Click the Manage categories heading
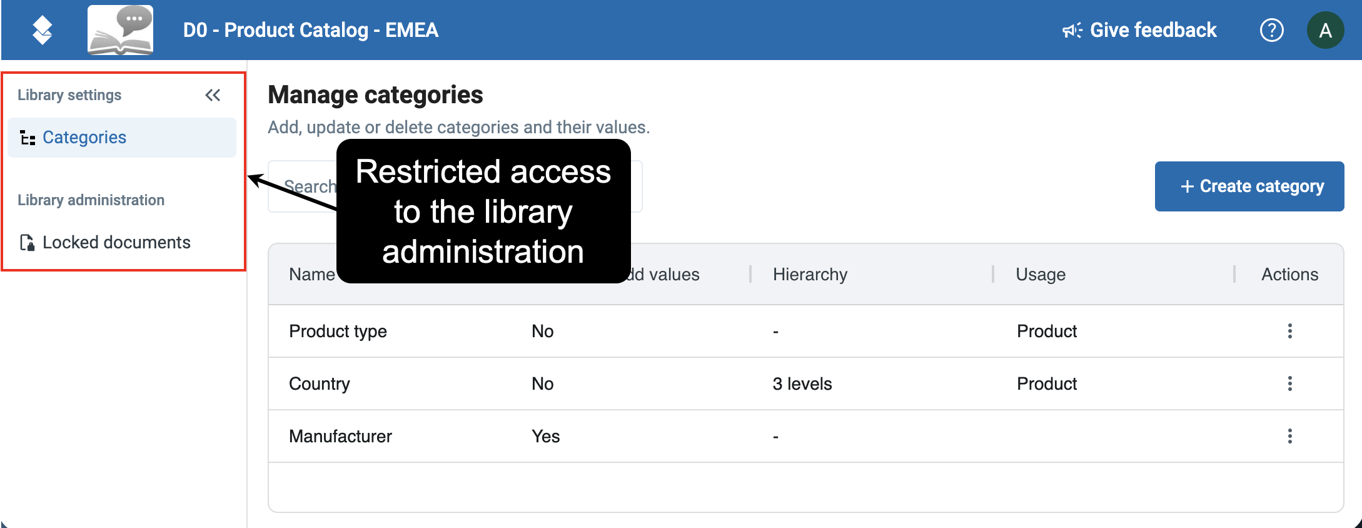Screen dimensions: 1362x528 click(x=375, y=95)
